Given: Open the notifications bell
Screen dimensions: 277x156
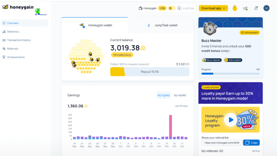Looking at the screenshot, I should (x=256, y=8).
